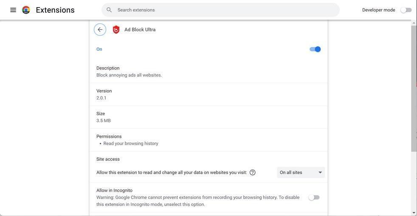
Task: Click the Chrome logo icon
Action: pos(26,10)
